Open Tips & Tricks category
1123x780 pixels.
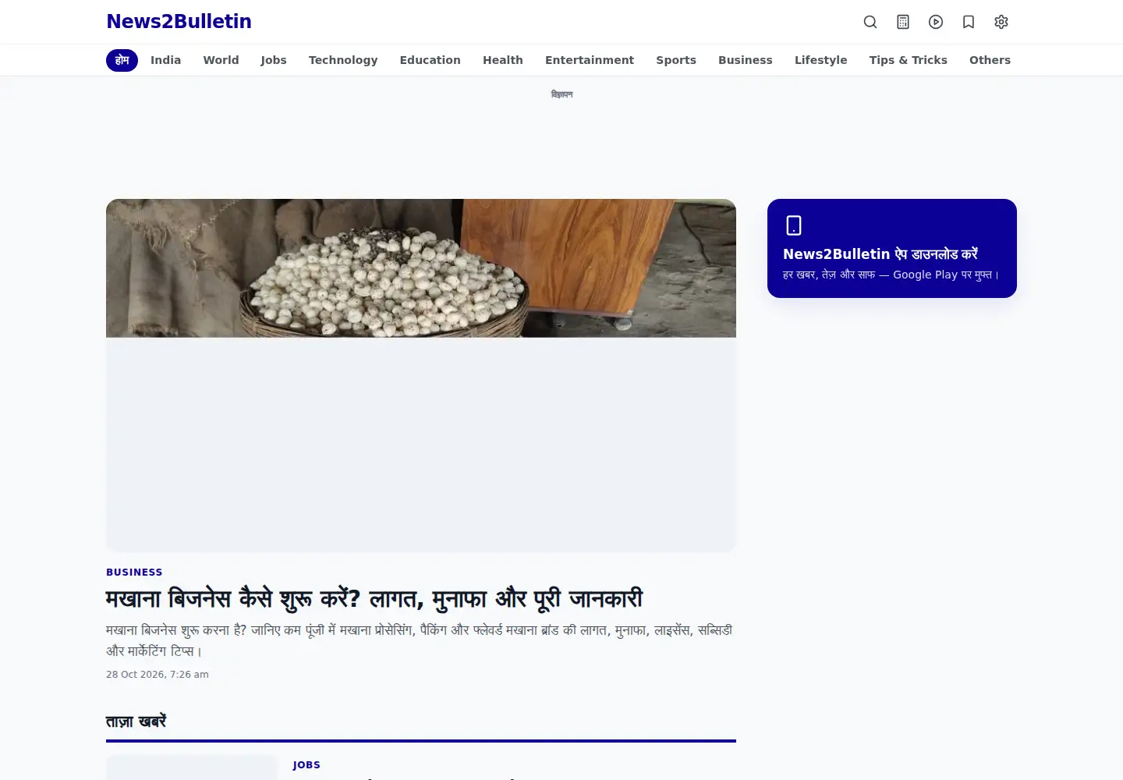point(909,60)
